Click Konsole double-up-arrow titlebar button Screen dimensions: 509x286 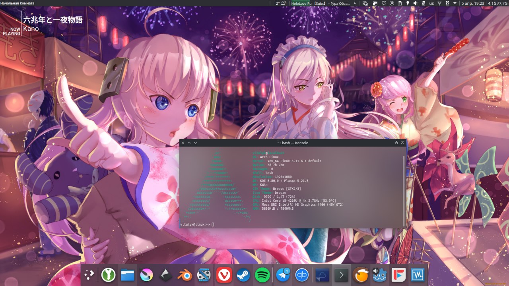(x=396, y=143)
